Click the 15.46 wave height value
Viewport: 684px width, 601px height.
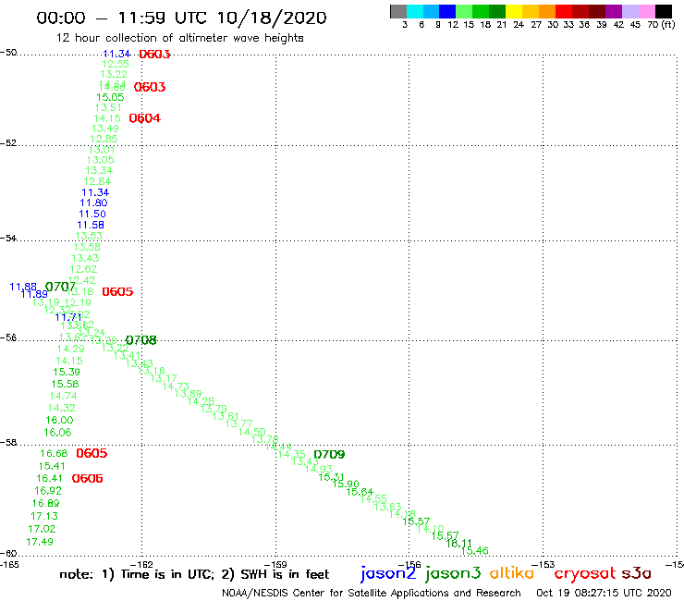(474, 551)
